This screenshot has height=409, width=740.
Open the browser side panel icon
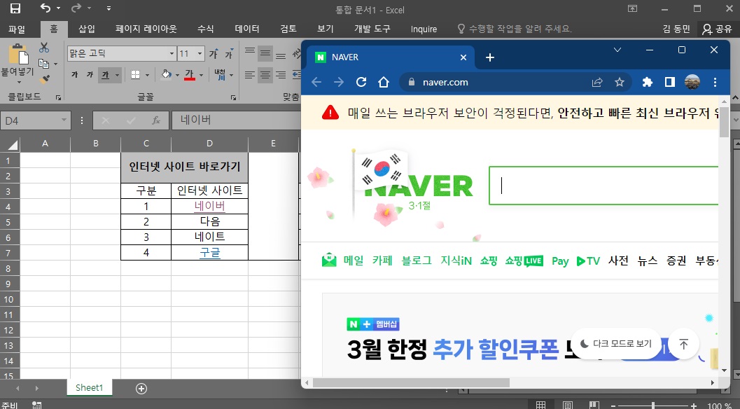click(x=670, y=82)
